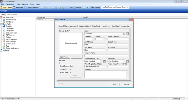188x100 pixels.
Task: Click the SMS Campaigns phone icon
Action: (4, 39)
